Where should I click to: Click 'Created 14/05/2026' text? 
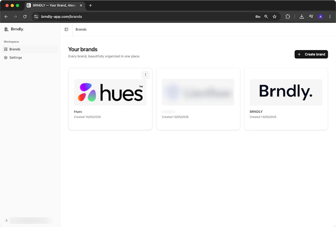point(87,117)
